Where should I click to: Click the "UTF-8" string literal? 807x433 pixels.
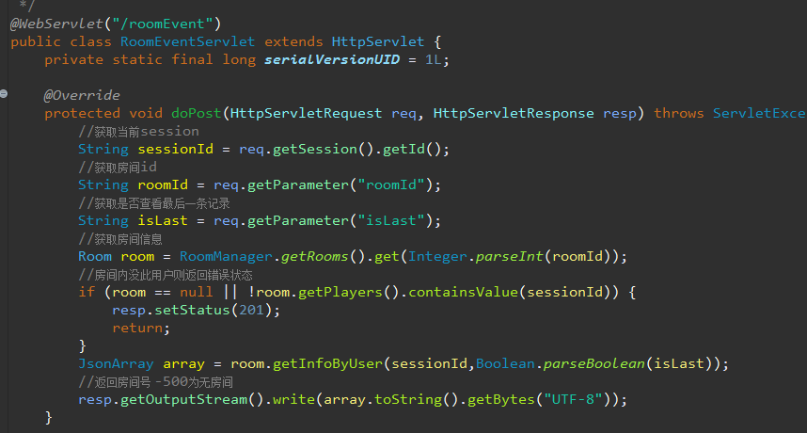coord(572,399)
